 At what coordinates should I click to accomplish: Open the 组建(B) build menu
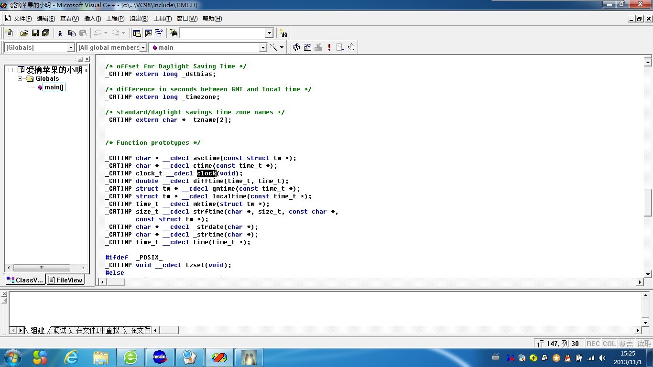point(139,19)
